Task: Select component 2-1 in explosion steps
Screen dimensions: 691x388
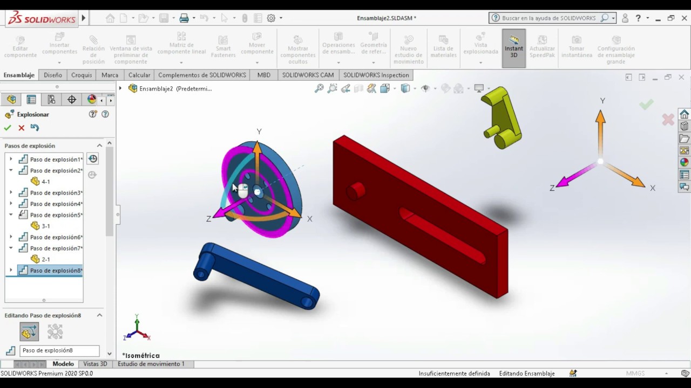Action: [x=40, y=259]
